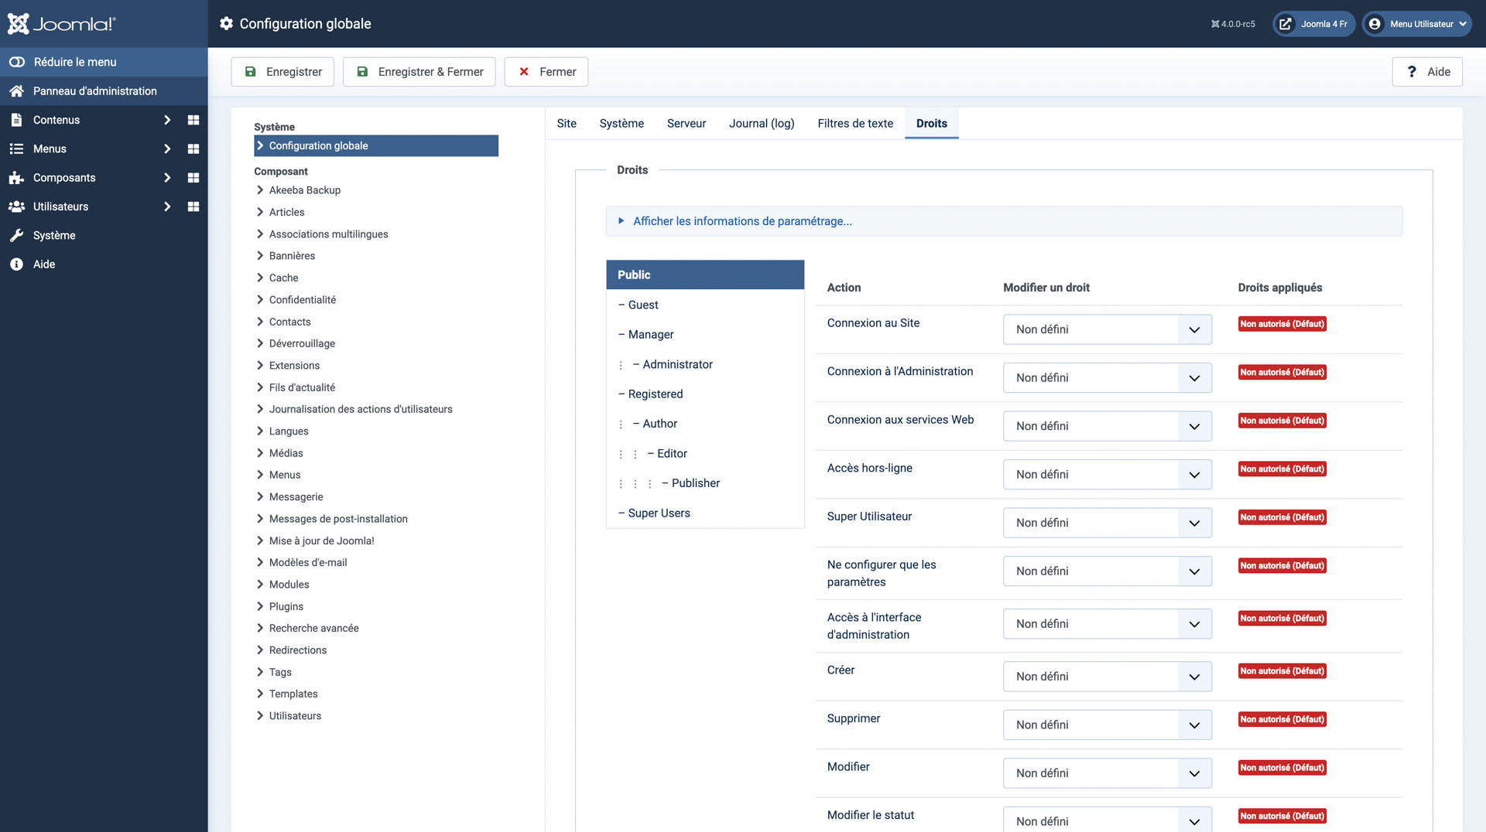The width and height of the screenshot is (1486, 832).
Task: Switch to the Site tab
Action: pyautogui.click(x=567, y=124)
